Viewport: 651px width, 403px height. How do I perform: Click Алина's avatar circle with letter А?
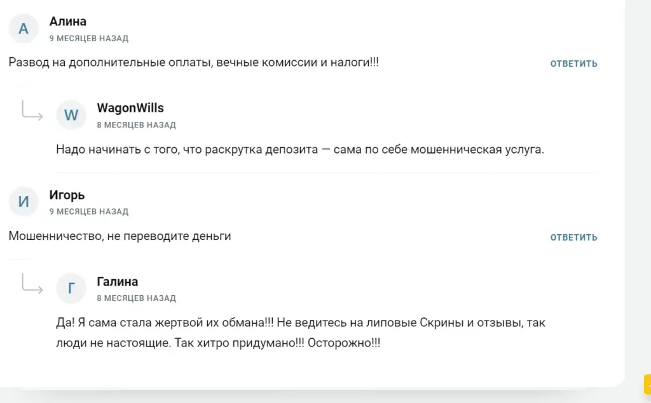point(24,28)
